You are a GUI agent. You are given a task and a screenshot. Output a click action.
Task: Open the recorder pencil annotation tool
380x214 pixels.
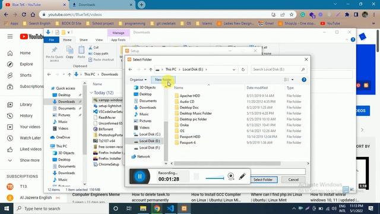click(242, 177)
